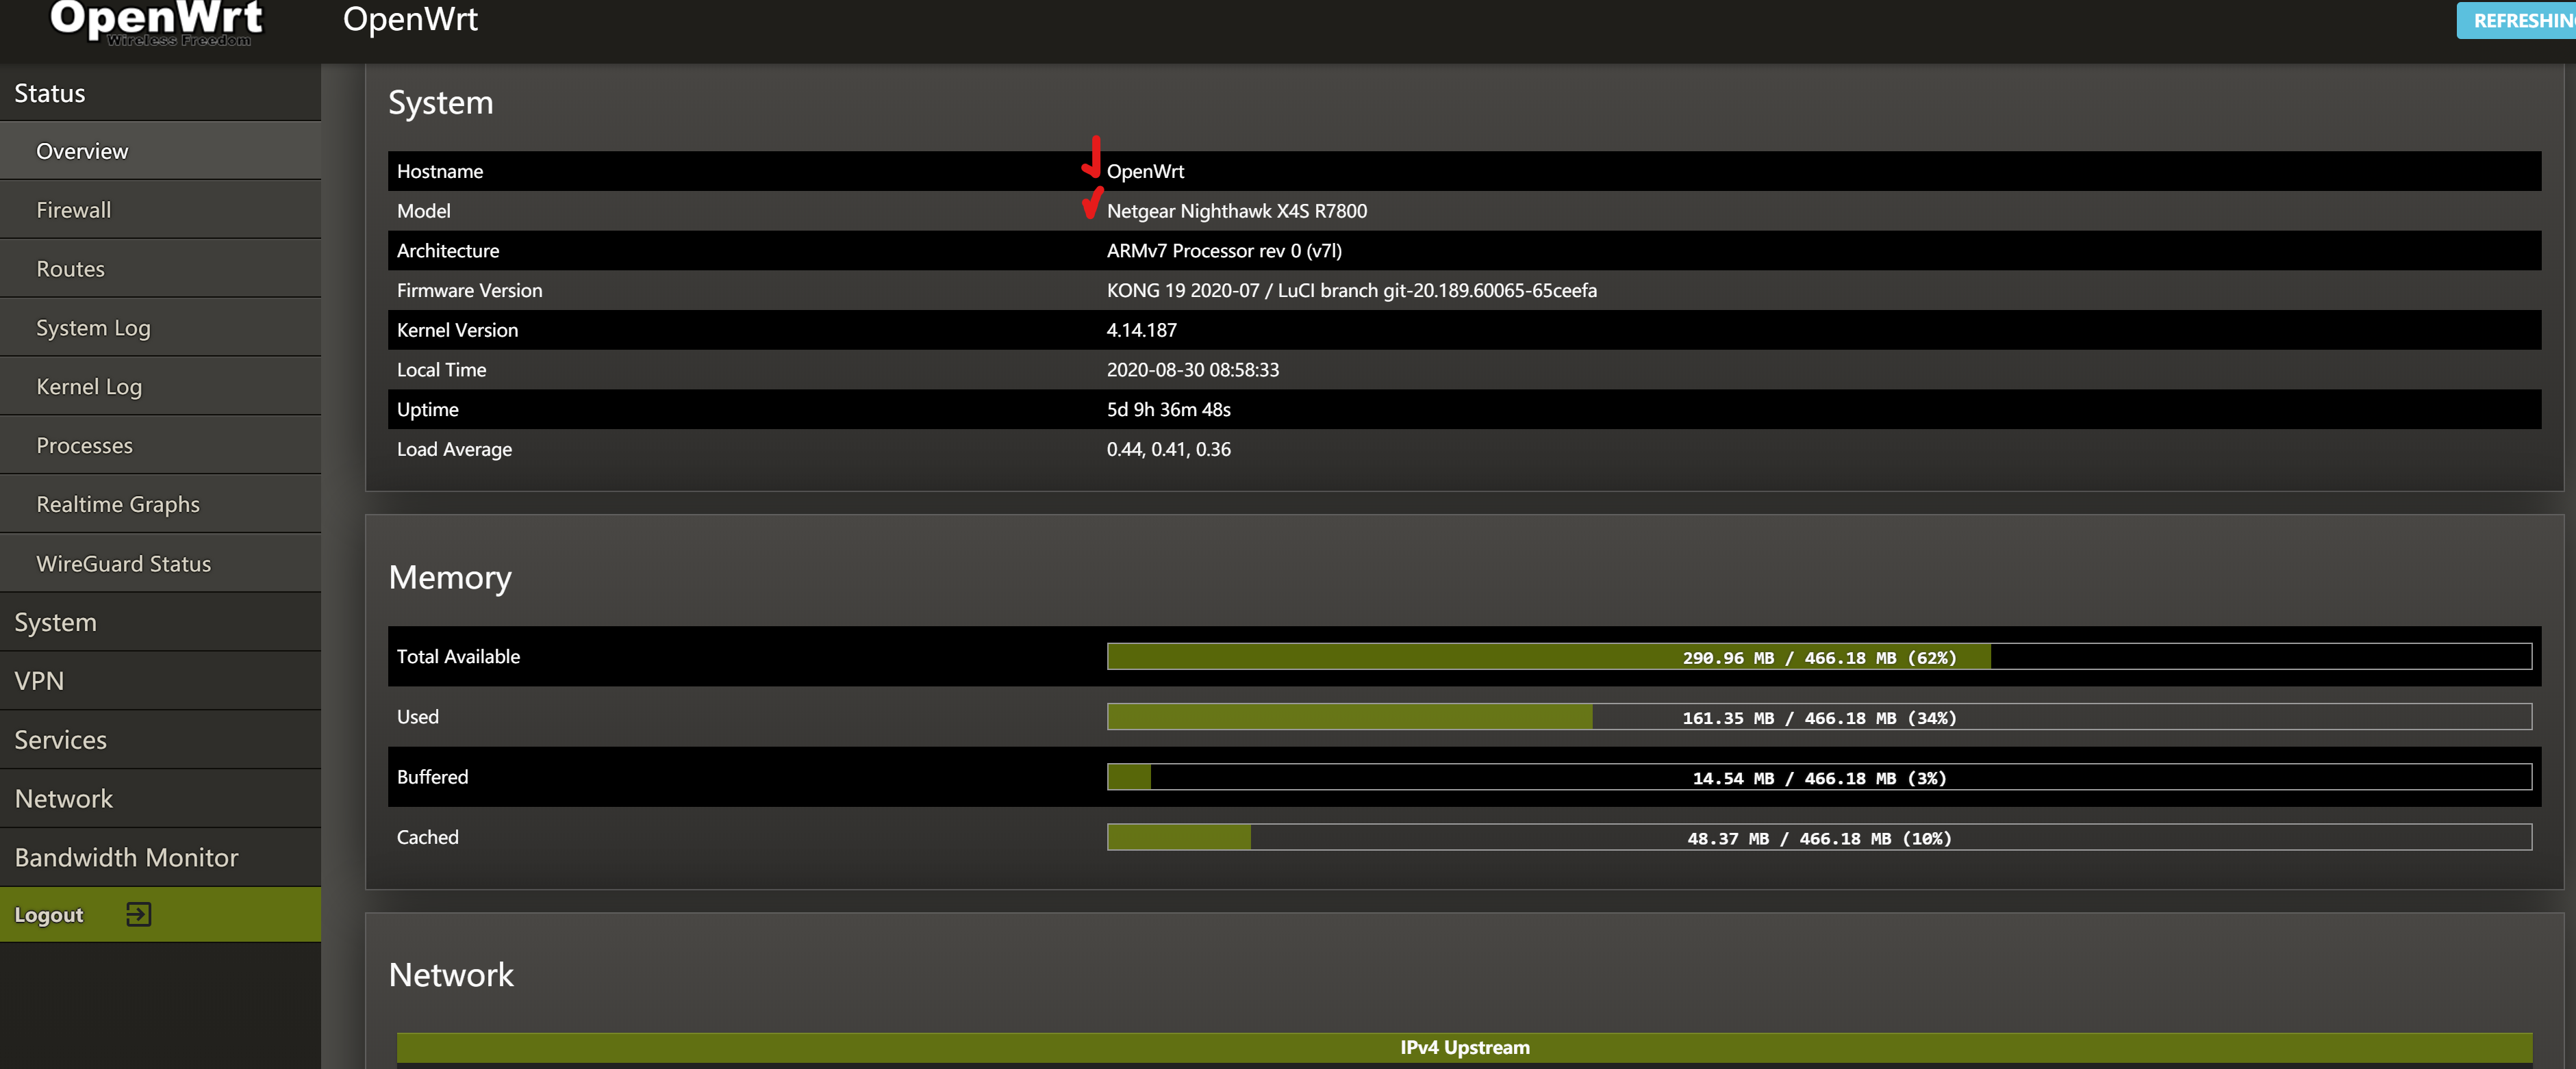The width and height of the screenshot is (2576, 1069).
Task: View the System Log
Action: [160, 328]
